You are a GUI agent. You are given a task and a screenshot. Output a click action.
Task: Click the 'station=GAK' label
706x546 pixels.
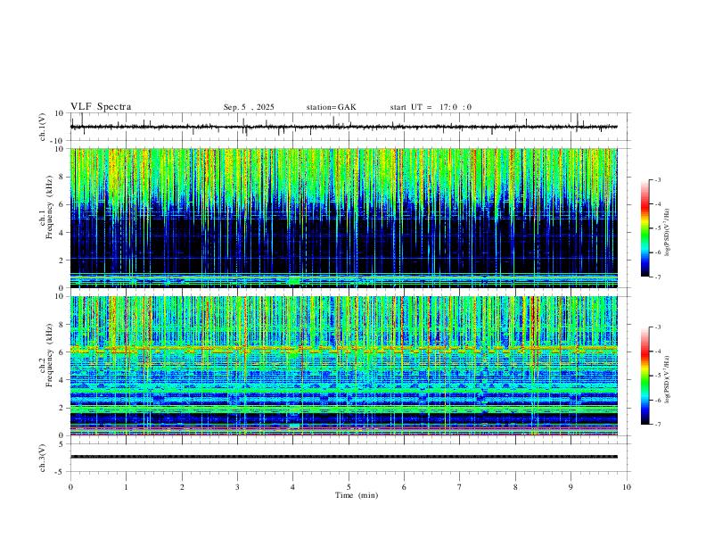(x=331, y=107)
